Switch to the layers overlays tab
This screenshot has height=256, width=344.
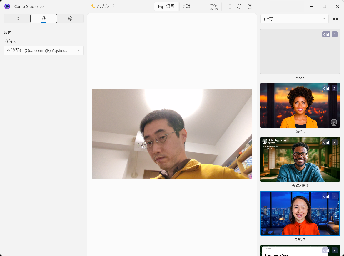pos(70,18)
